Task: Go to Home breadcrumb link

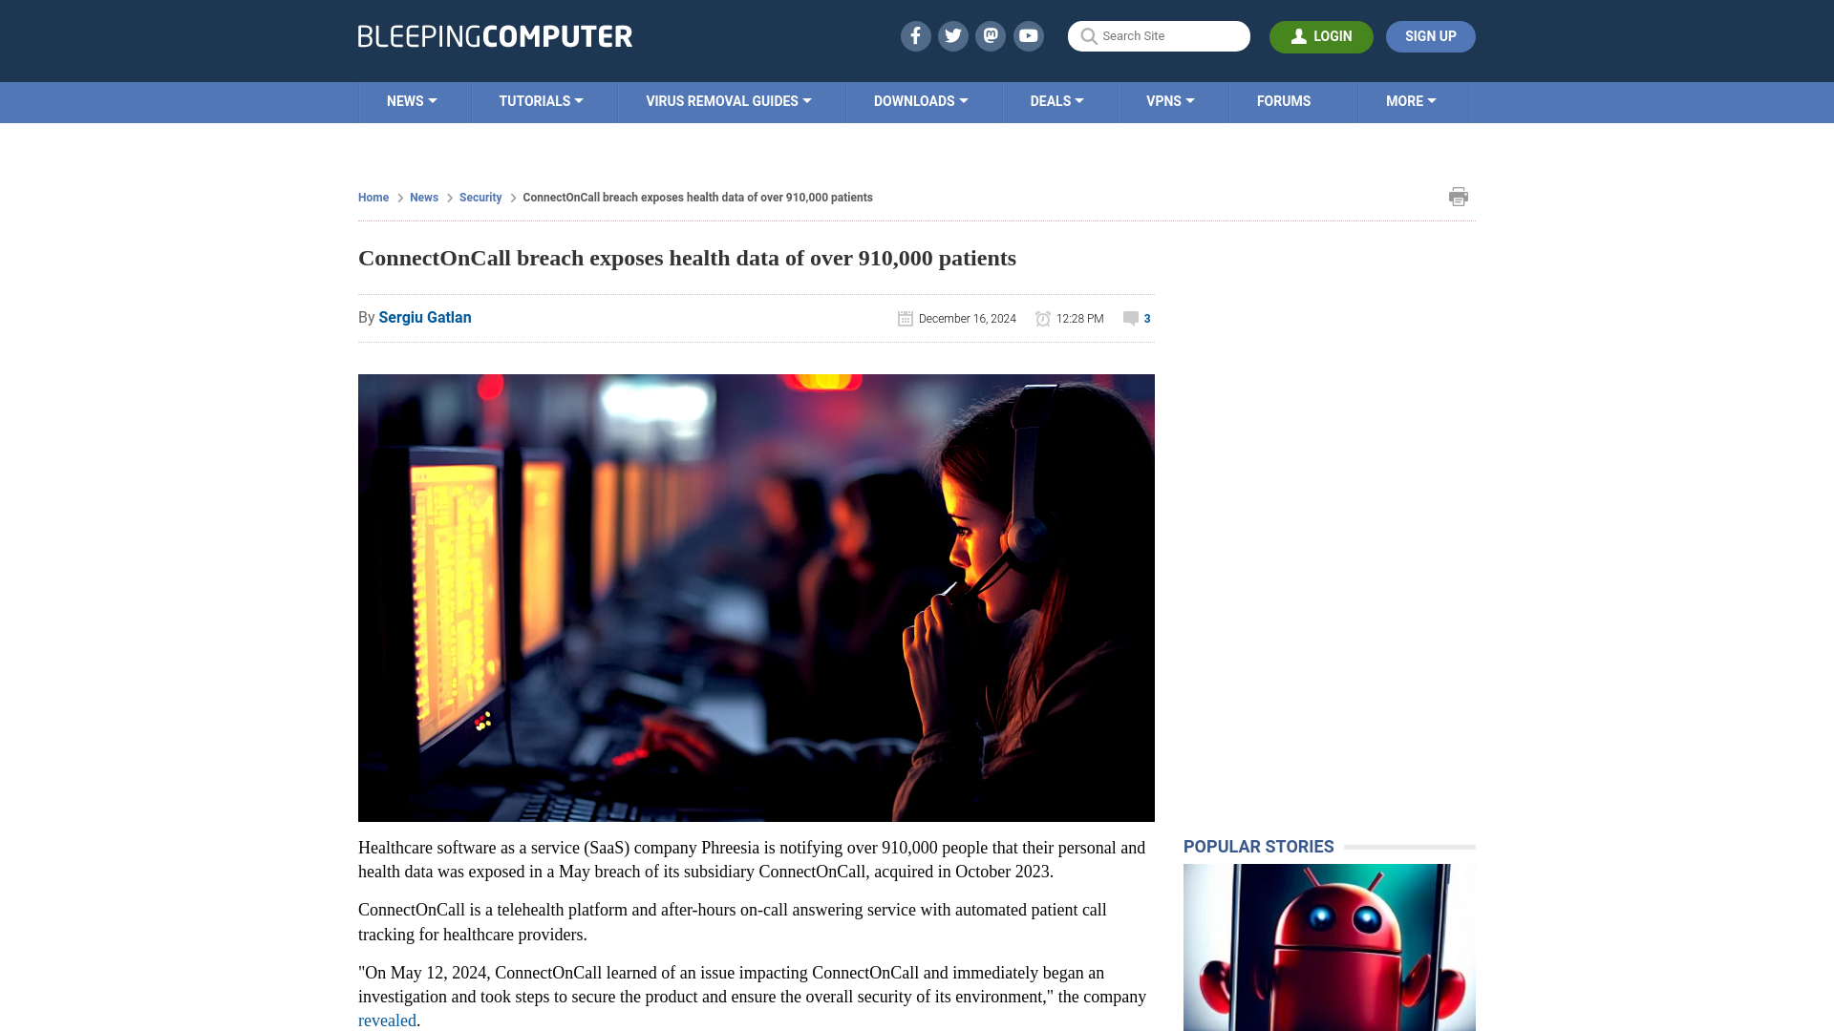Action: pos(373,198)
